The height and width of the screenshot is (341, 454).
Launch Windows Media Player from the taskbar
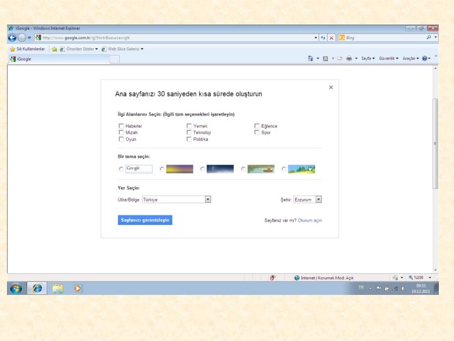click(78, 288)
